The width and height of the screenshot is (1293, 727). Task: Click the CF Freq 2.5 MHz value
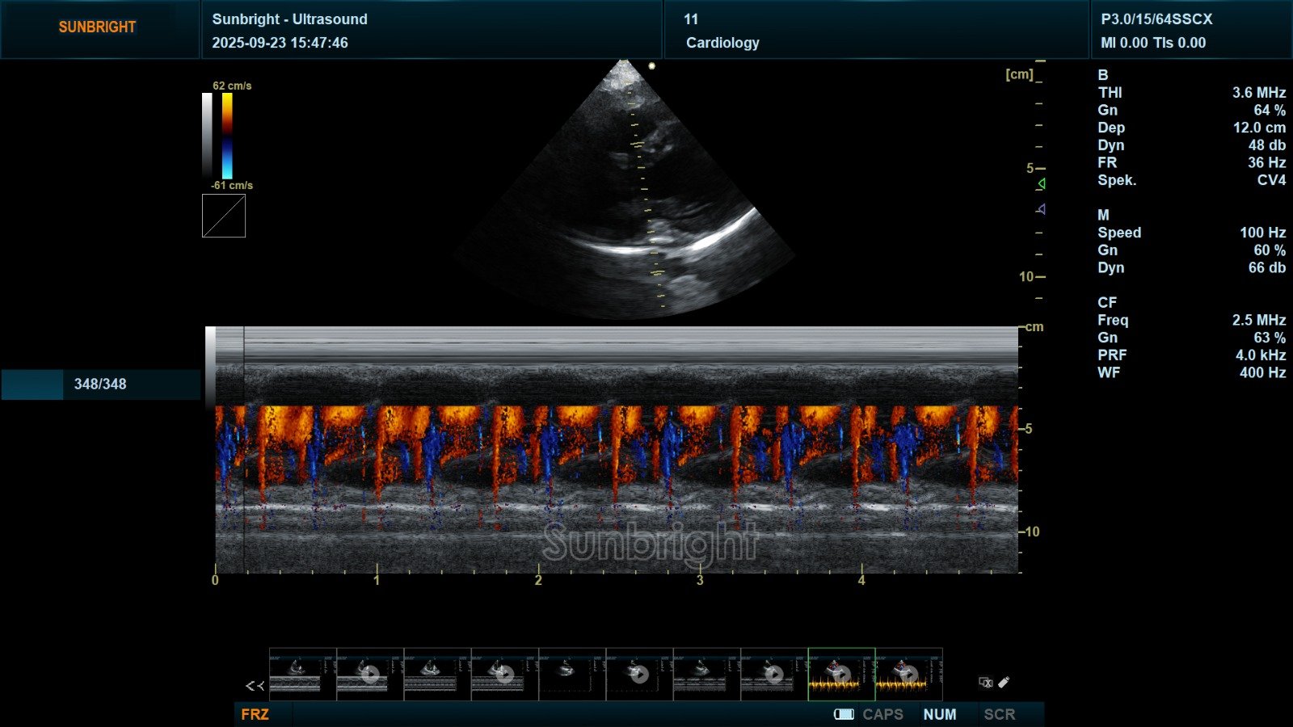(x=1258, y=320)
